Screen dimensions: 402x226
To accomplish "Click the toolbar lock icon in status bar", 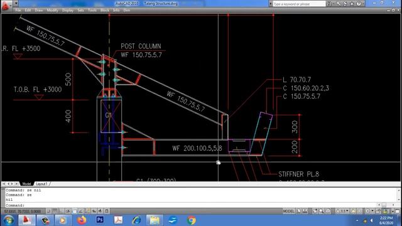I will (x=378, y=211).
